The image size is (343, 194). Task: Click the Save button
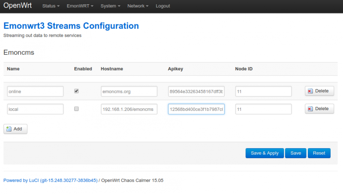coord(295,153)
